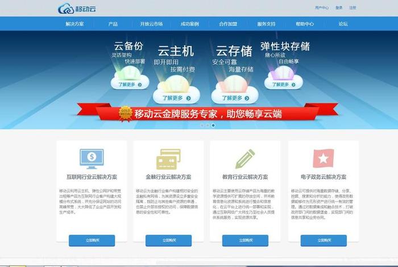Select the third active carousel dot

[213, 125]
